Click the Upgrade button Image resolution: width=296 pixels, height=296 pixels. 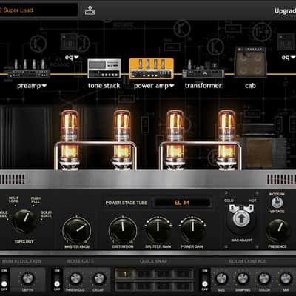click(285, 11)
